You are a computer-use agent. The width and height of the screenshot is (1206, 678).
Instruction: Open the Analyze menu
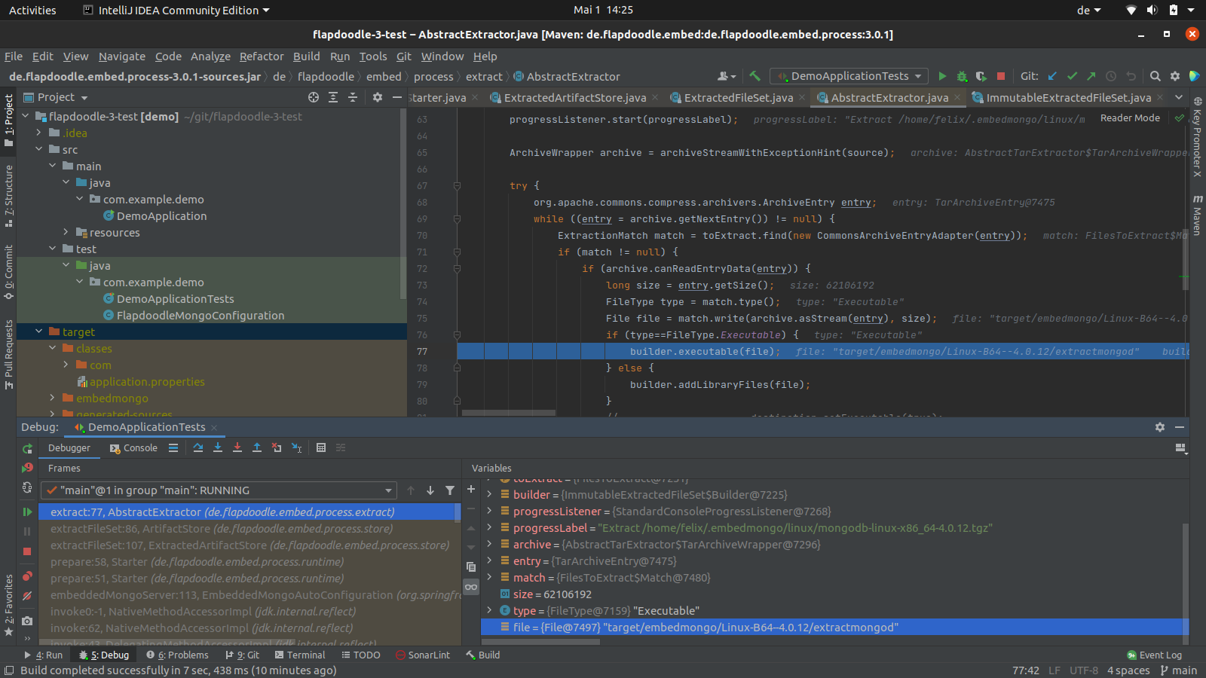coord(210,56)
